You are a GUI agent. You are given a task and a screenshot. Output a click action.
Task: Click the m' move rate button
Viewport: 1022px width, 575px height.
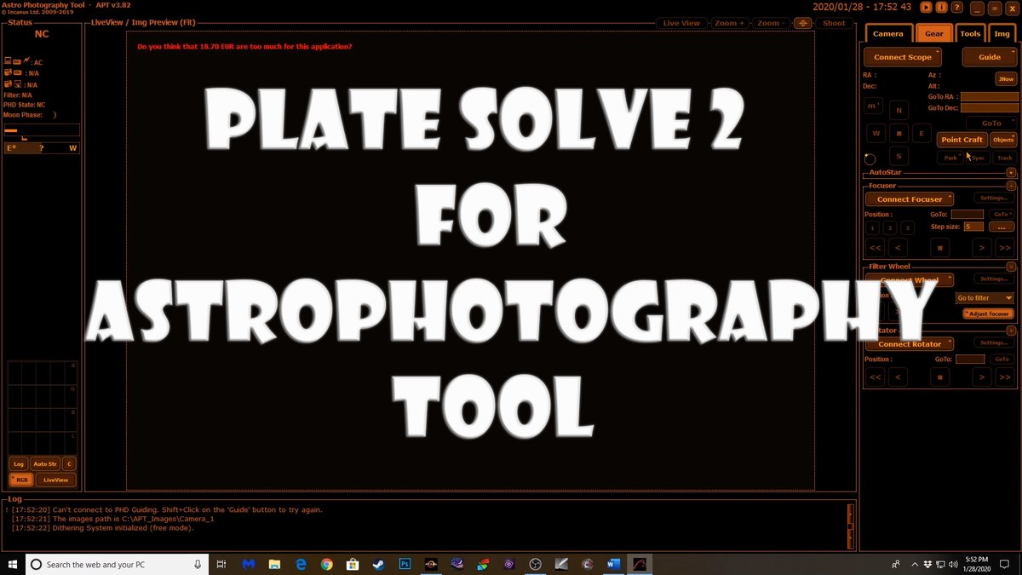point(873,106)
